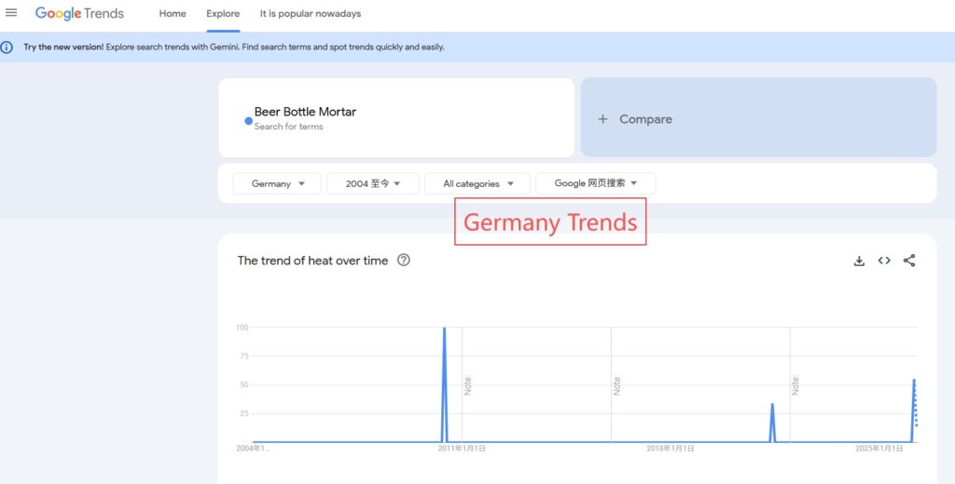
Task: Edit the Beer Bottle Mortar search term
Action: click(305, 112)
